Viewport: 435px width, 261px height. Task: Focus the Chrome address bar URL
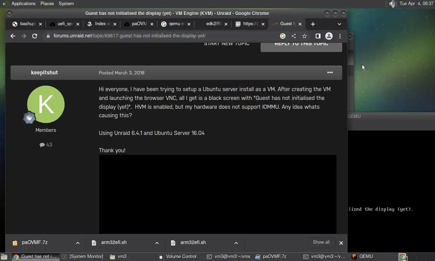pyautogui.click(x=129, y=36)
